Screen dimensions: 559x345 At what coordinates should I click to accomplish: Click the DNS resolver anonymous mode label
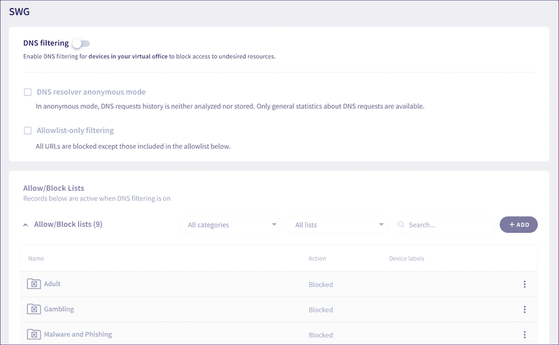click(x=91, y=92)
